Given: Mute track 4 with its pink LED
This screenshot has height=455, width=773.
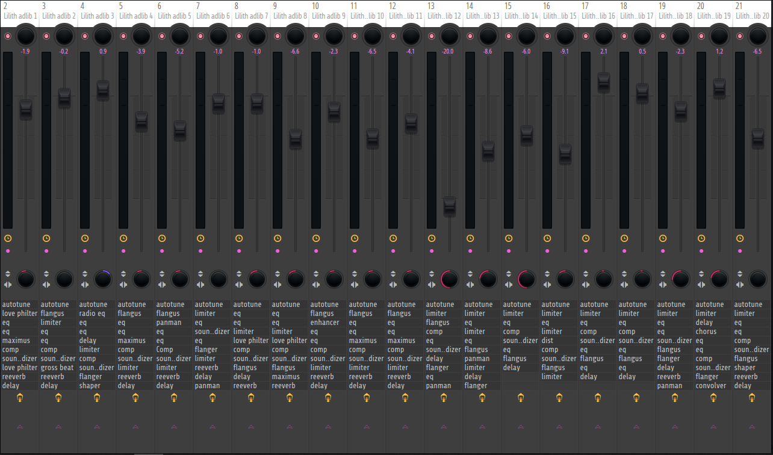Looking at the screenshot, I should [x=85, y=36].
